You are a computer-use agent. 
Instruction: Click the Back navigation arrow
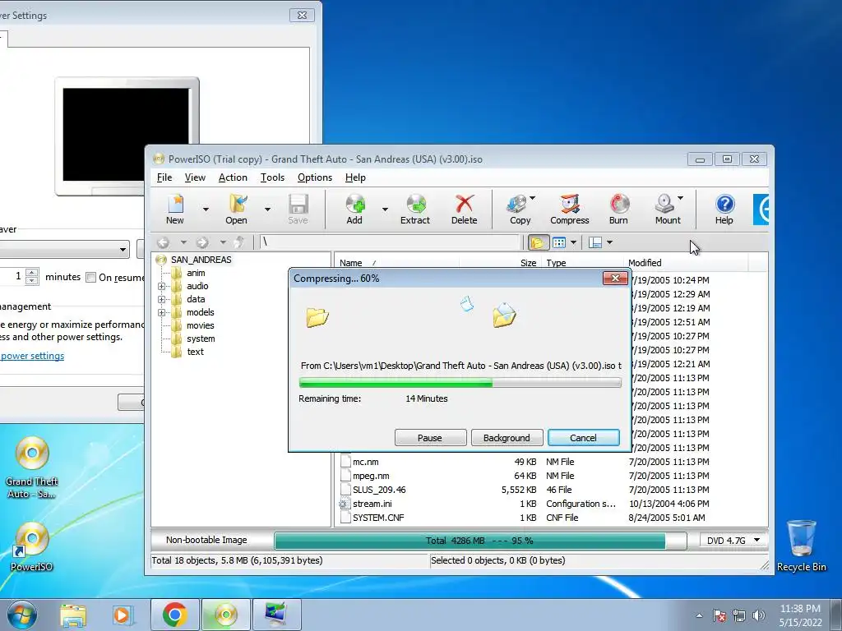(164, 242)
